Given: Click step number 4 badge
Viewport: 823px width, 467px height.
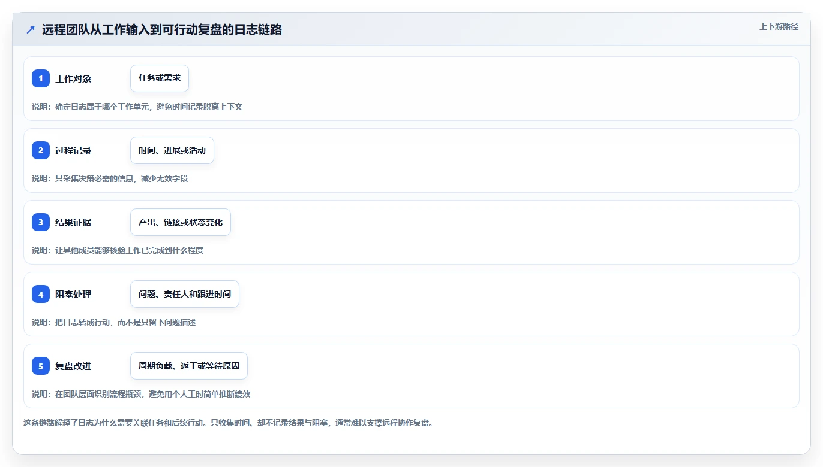Looking at the screenshot, I should pos(41,294).
